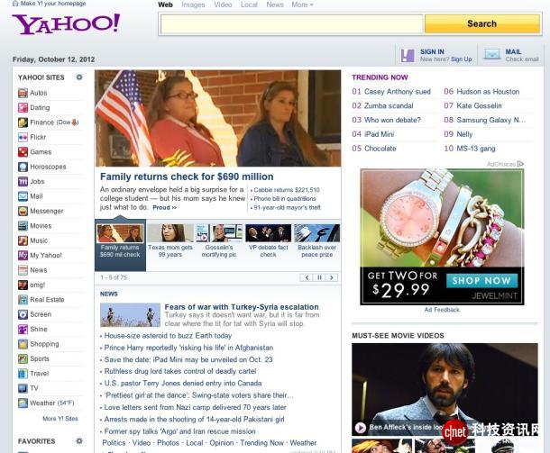Open Favorites settings gear

pyautogui.click(x=79, y=440)
